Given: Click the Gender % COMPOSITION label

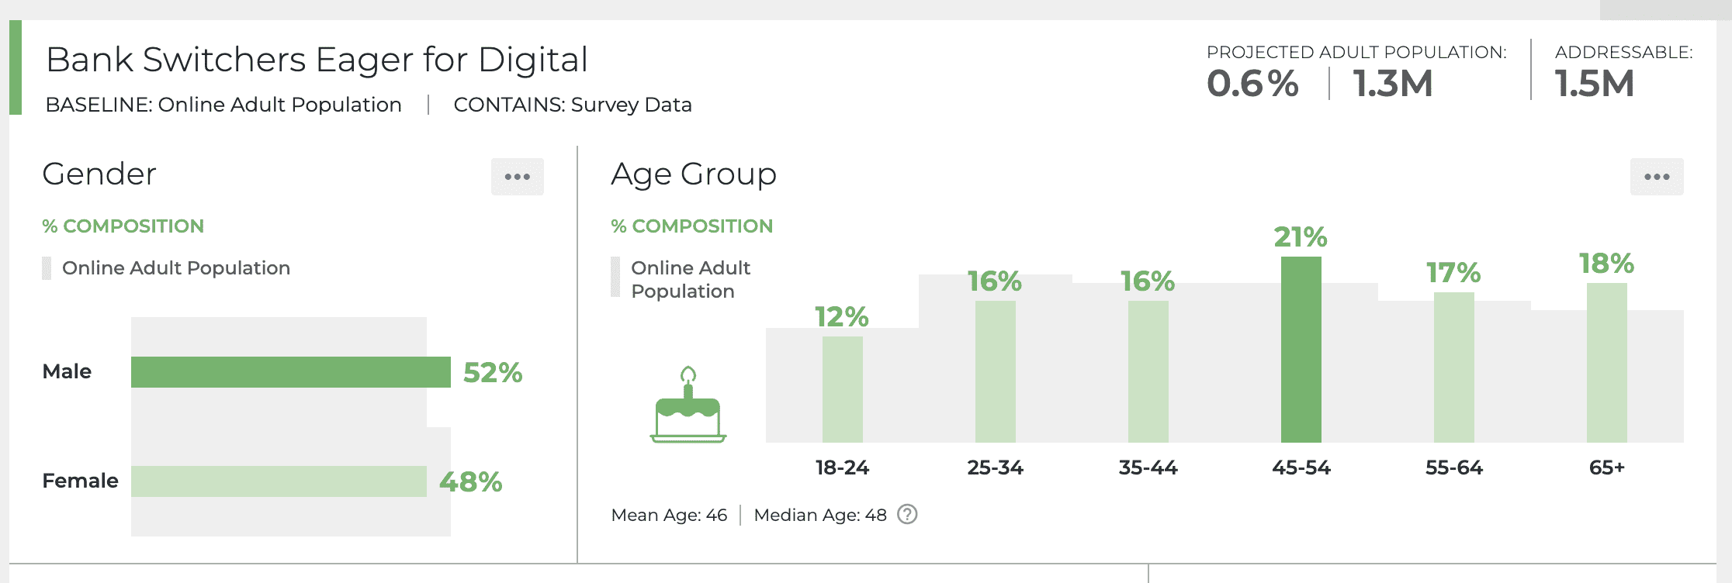Looking at the screenshot, I should tap(123, 226).
